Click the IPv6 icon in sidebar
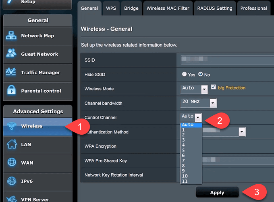The image size is (274, 202). 11,181
